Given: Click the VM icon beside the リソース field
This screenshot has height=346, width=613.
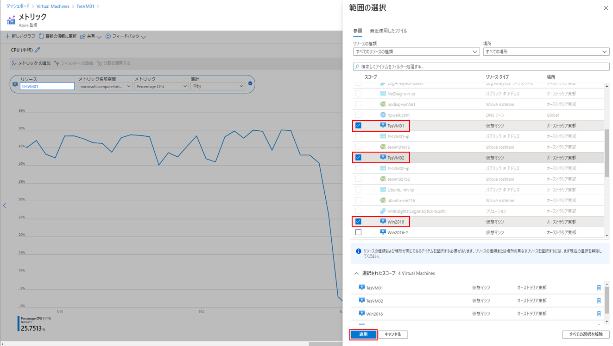Looking at the screenshot, I should [15, 85].
